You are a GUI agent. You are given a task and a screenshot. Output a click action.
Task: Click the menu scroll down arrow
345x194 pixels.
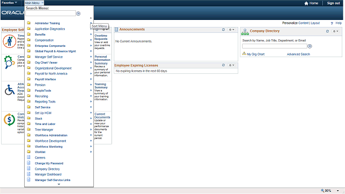point(59,184)
